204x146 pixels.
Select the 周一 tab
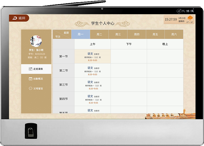tap(80, 34)
